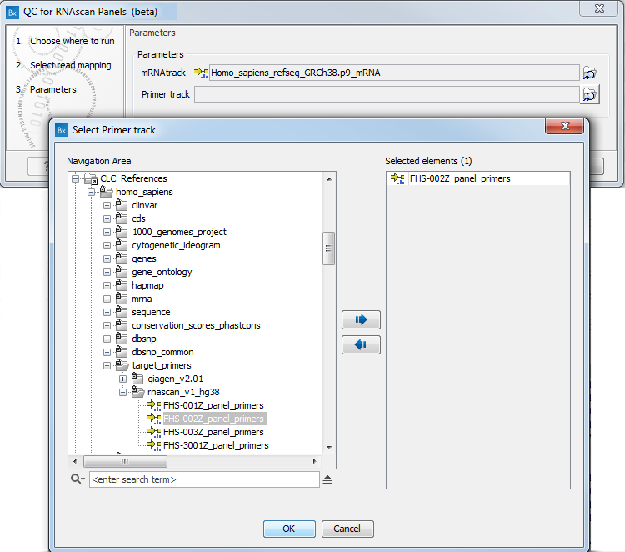Expand the qiagen_v2.01 folder
This screenshot has width=625, height=552.
point(122,379)
